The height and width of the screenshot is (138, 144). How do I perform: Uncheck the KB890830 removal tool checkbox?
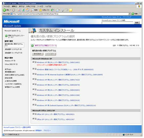pos(33,69)
